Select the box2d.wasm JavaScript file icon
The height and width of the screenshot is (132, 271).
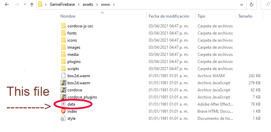[63, 83]
